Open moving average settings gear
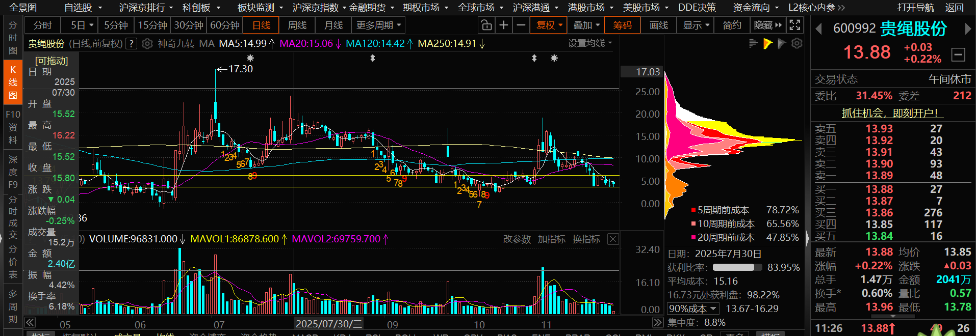The height and width of the screenshot is (336, 976). click(147, 44)
